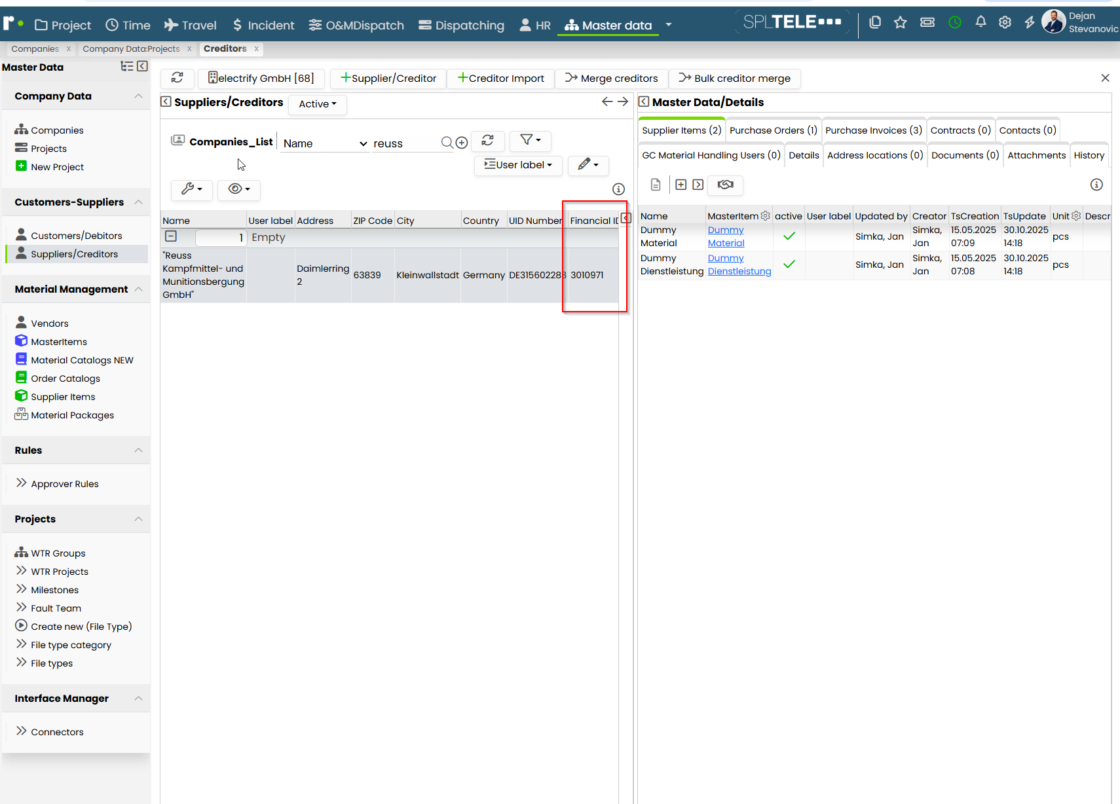Collapse the Suppliers/Creditors panel toggle
Image resolution: width=1120 pixels, height=804 pixels.
[166, 101]
